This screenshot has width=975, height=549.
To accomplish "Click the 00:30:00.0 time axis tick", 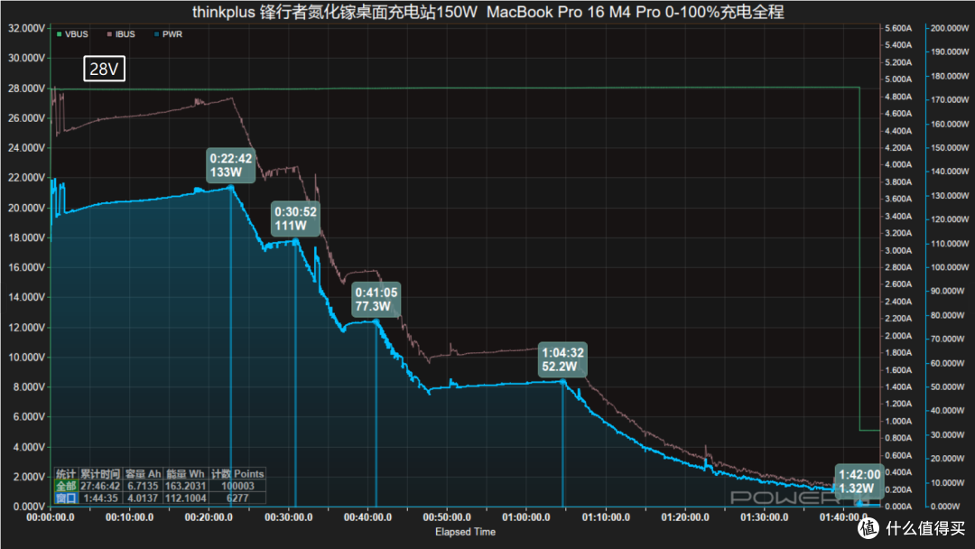I will (289, 517).
